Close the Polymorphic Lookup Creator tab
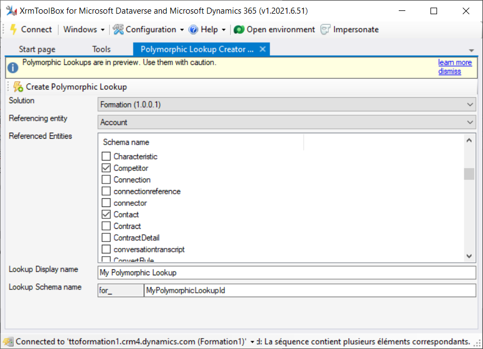This screenshot has height=349, width=483. click(263, 49)
